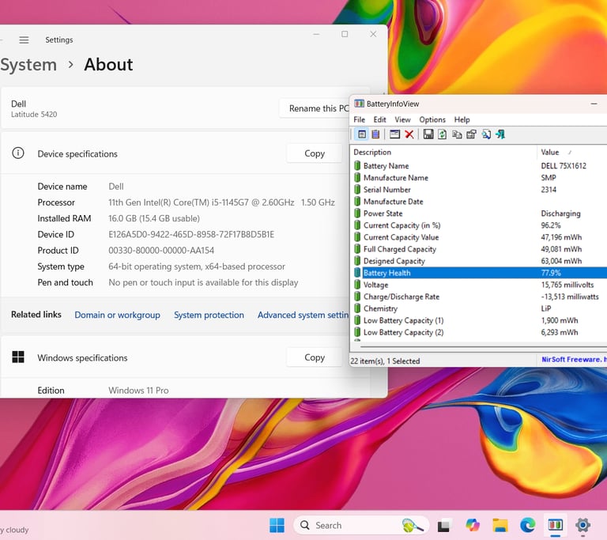Click the tennis racket search highlight icon
The height and width of the screenshot is (540, 607).
(x=412, y=525)
